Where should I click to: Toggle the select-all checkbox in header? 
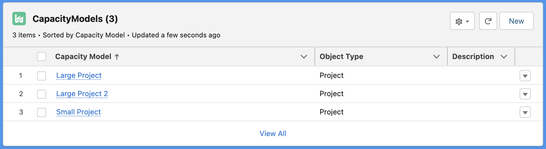pyautogui.click(x=42, y=57)
